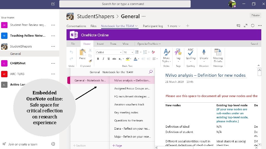Screen dimensions: 266x149
Task: Add a new tab with plus icon
Action: [188, 26]
